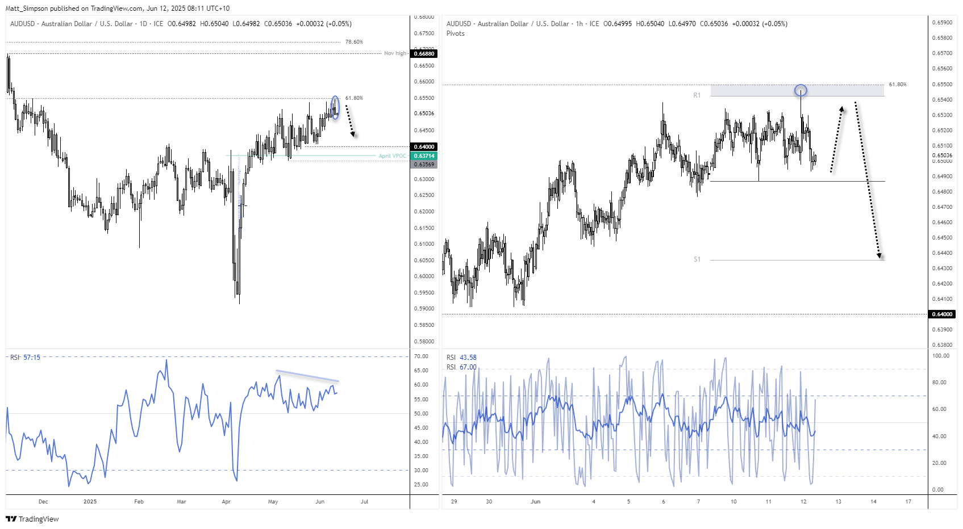963x529 pixels.
Task: Click the 61.80% Fibonacci level label
Action: click(x=354, y=98)
